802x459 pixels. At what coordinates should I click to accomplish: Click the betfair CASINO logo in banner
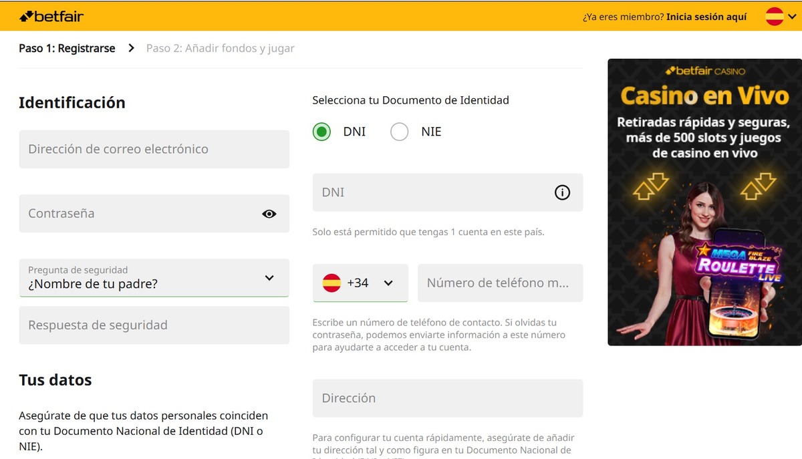(705, 71)
